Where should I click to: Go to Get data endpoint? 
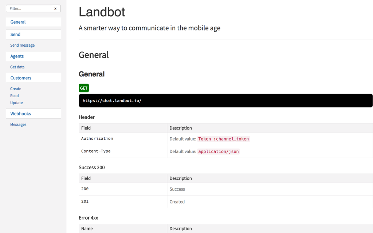coord(17,67)
